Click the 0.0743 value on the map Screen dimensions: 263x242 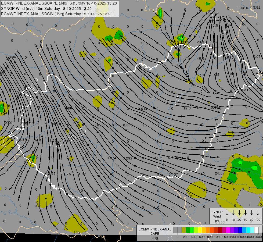click(x=113, y=158)
